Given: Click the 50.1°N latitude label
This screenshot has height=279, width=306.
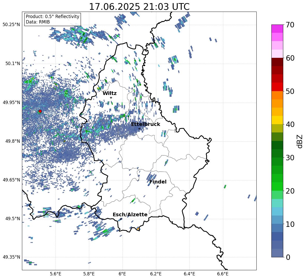Looking at the screenshot, I should click(x=12, y=63).
